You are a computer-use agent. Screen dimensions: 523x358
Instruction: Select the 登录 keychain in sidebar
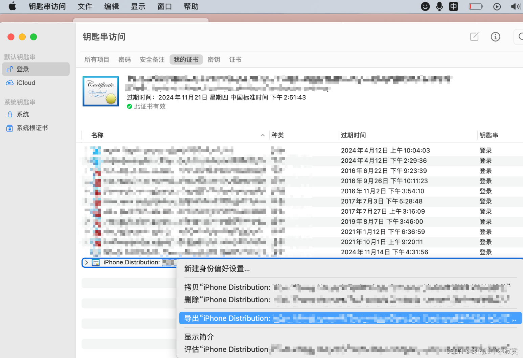point(36,69)
